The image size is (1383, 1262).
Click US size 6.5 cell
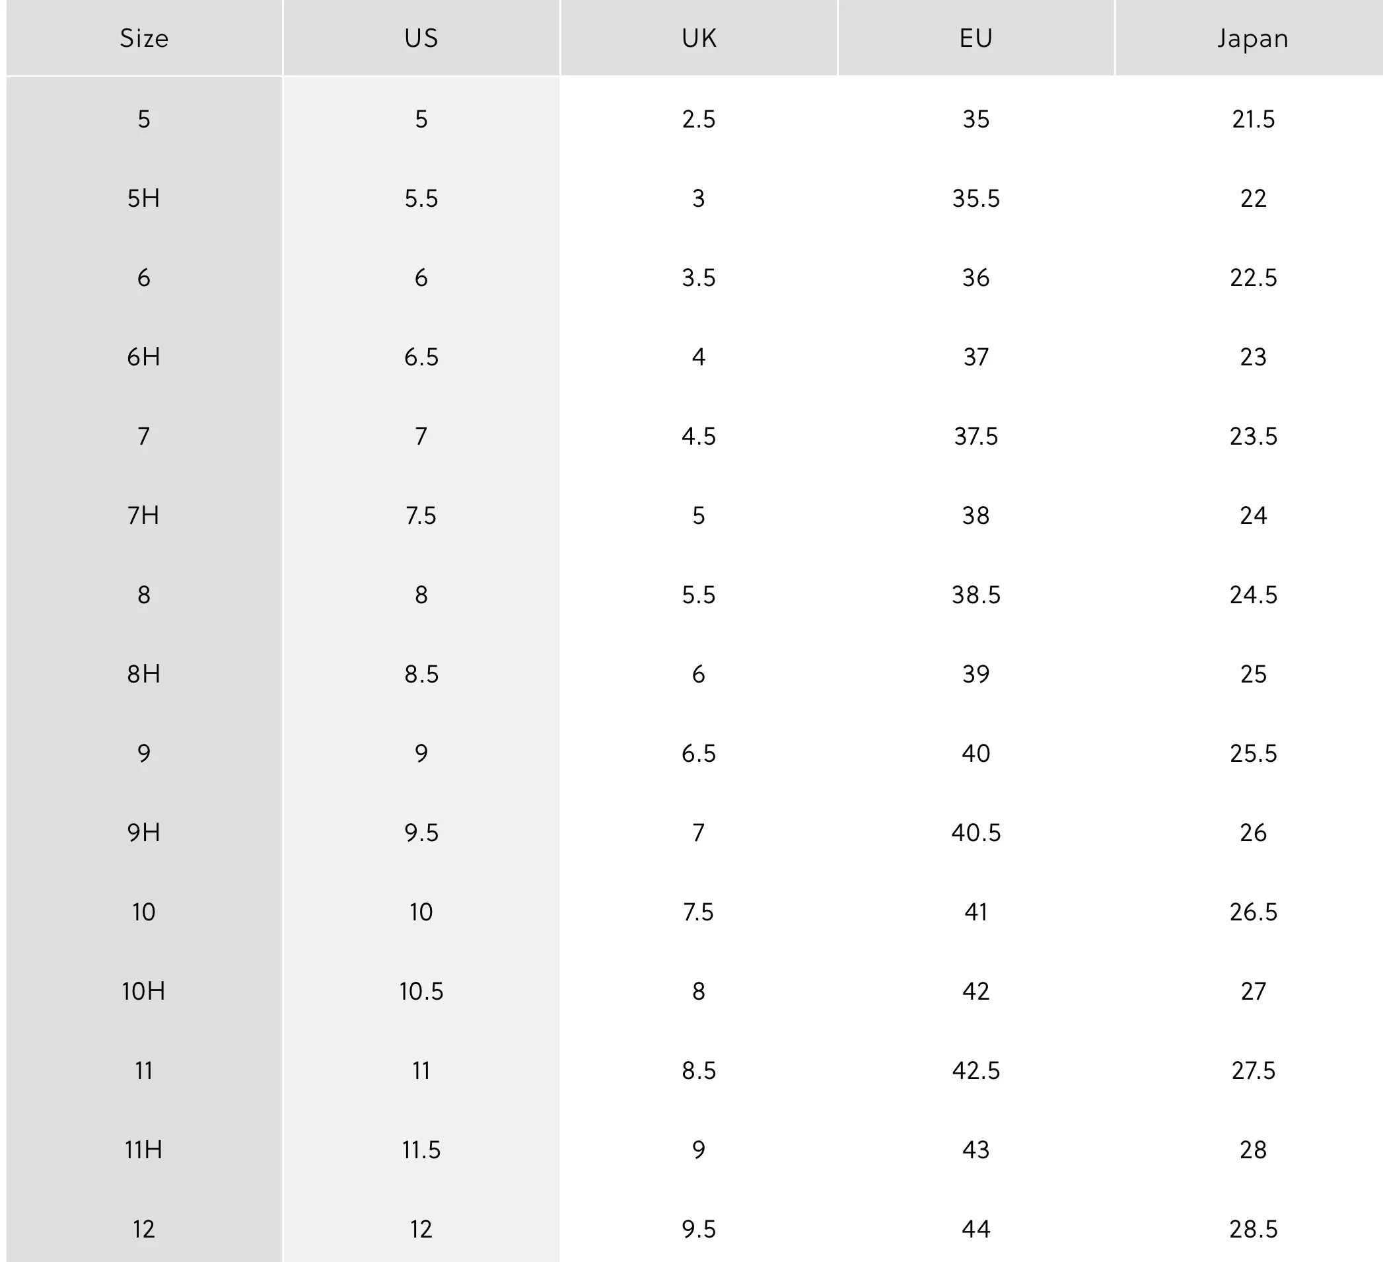421,357
